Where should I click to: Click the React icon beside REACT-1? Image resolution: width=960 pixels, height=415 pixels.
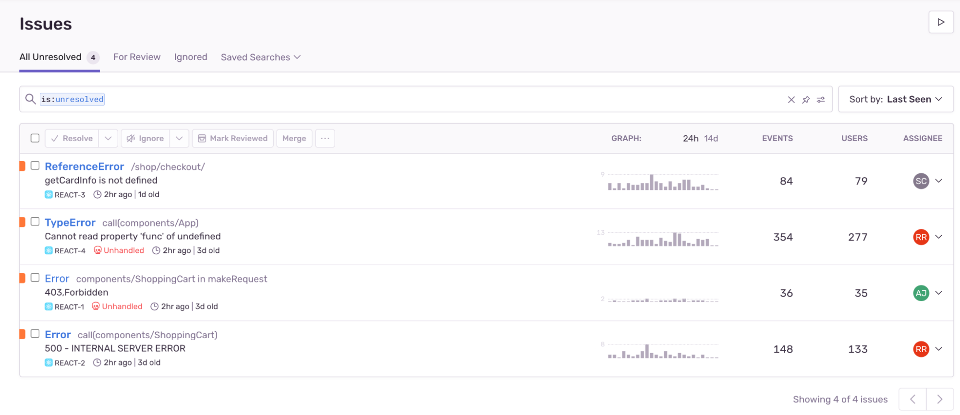pyautogui.click(x=49, y=307)
